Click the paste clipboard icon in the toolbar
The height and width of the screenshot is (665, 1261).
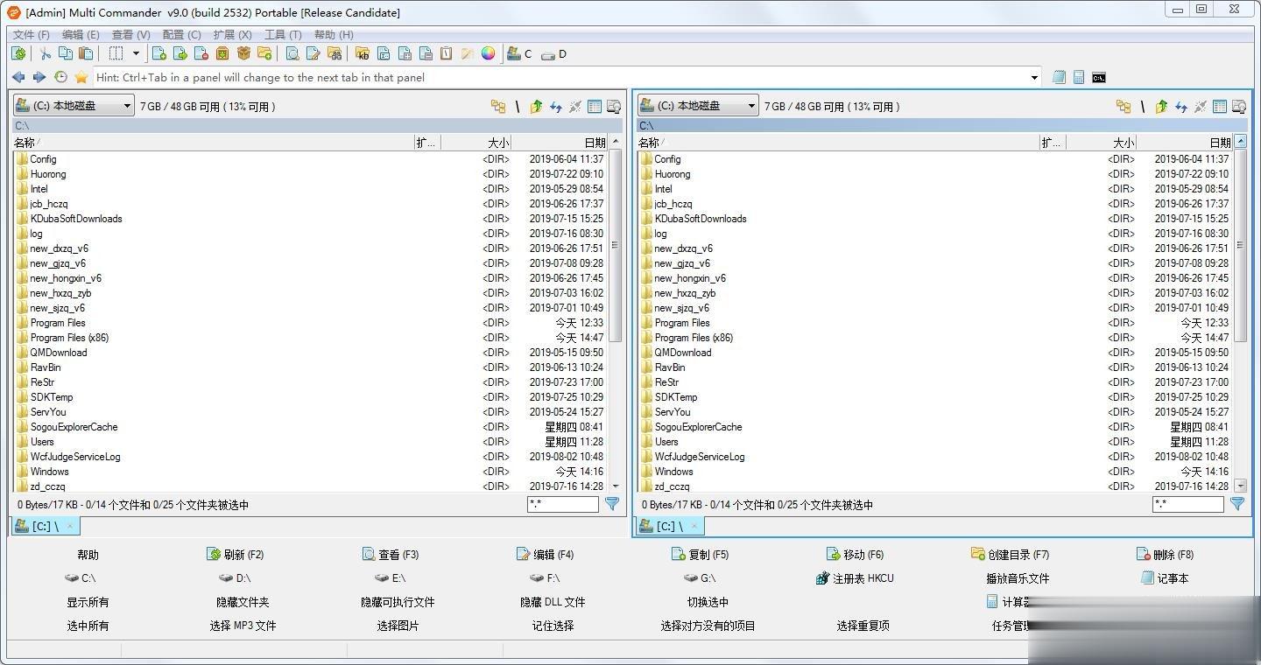[x=86, y=53]
